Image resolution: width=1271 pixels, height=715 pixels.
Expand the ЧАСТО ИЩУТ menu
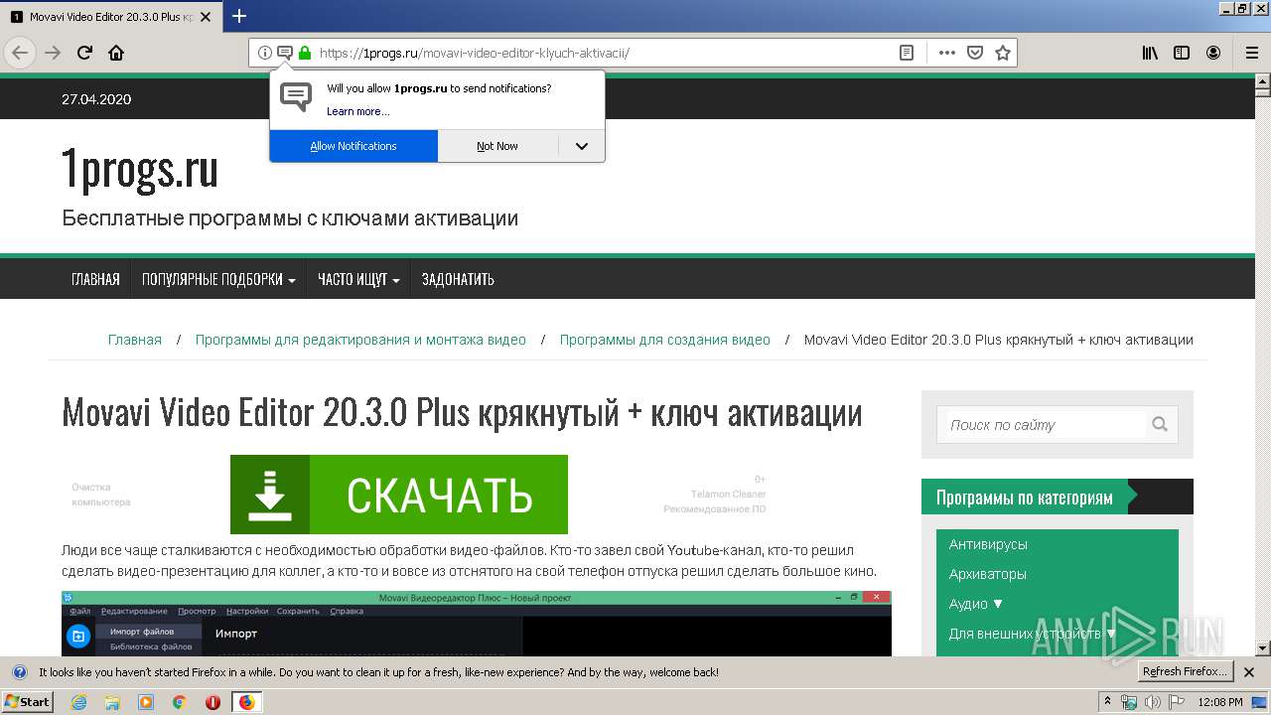click(358, 279)
